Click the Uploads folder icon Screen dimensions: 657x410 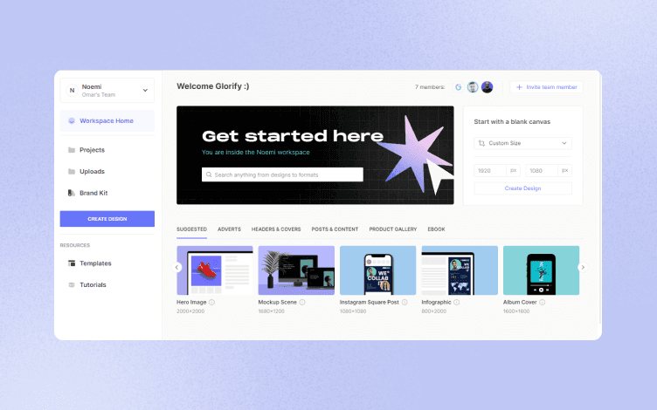(72, 172)
